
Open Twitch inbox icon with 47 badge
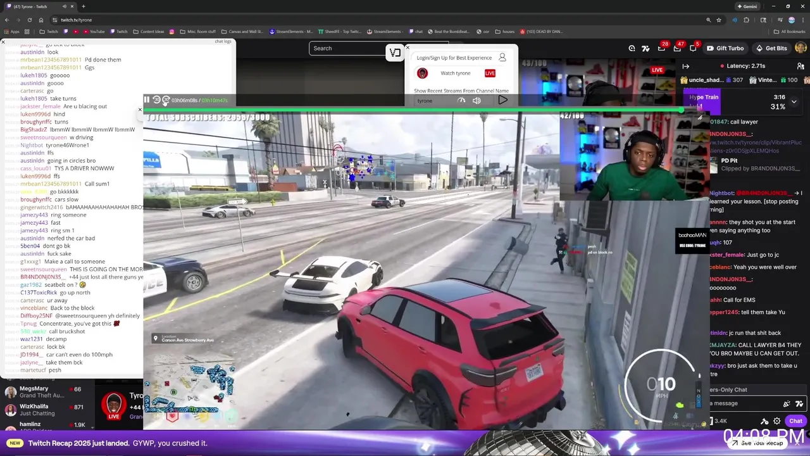pos(677,48)
